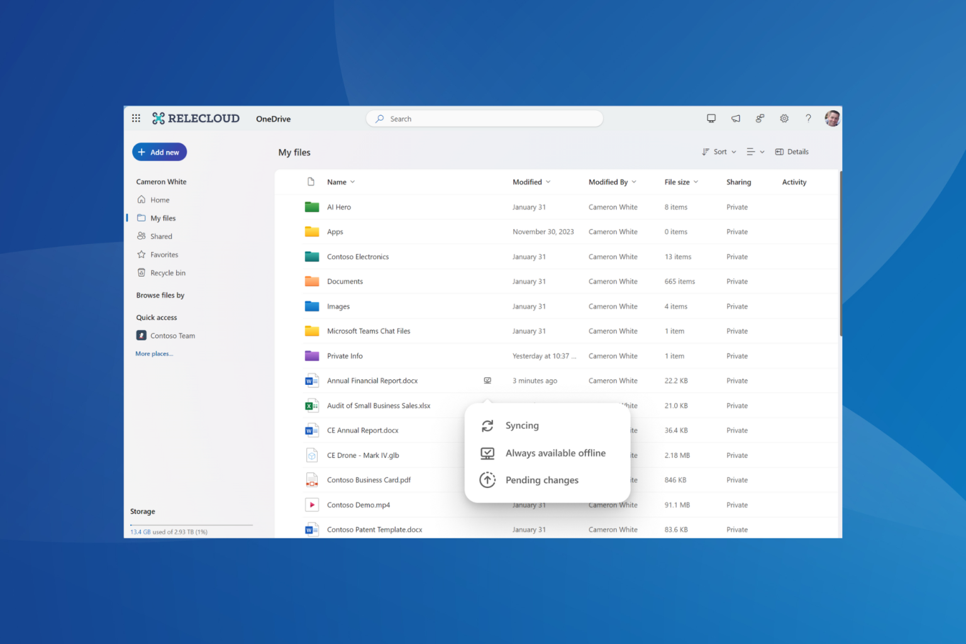Open the More places link
This screenshot has width=966, height=644.
[153, 353]
